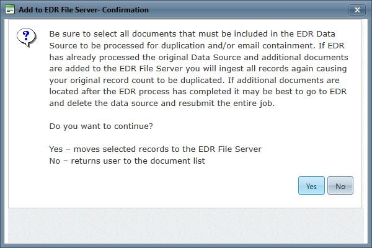
Task: Click the green window icon in title bar
Action: pyautogui.click(x=10, y=9)
